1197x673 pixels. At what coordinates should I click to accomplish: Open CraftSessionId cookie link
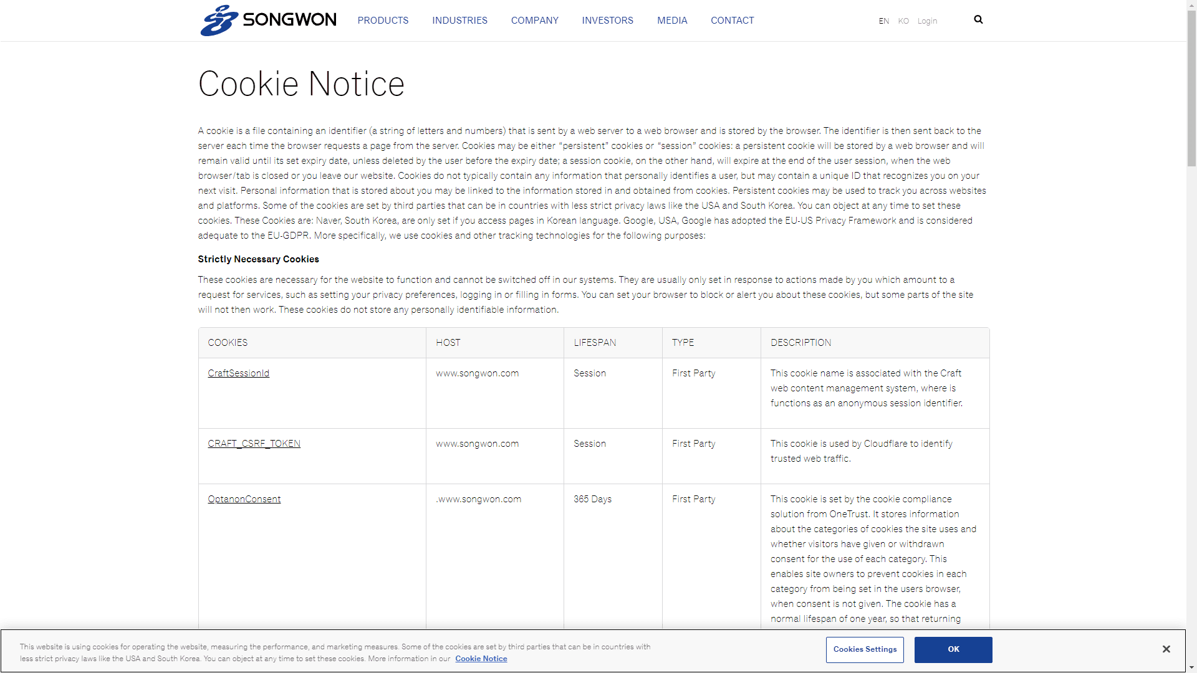coord(238,373)
